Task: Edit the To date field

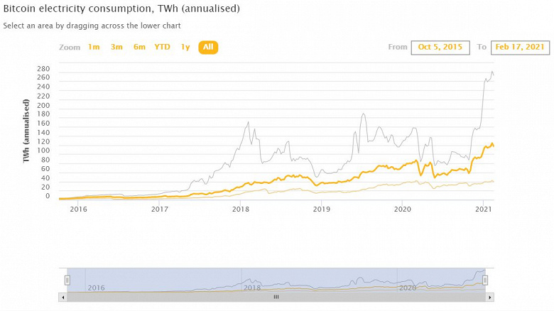Action: click(x=519, y=48)
